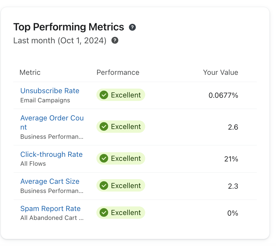
Task: Click the Top Performing Metrics heading
Action: tap(69, 27)
